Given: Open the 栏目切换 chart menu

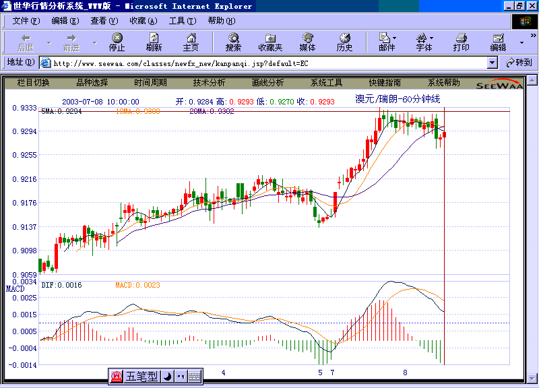Looking at the screenshot, I should click(x=33, y=83).
